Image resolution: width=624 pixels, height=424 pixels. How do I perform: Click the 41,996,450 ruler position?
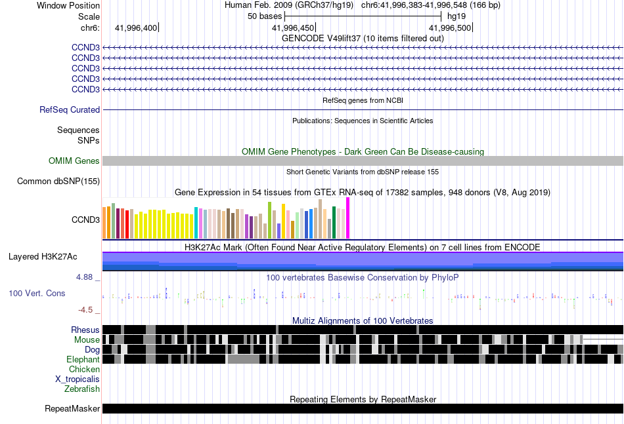pos(294,28)
